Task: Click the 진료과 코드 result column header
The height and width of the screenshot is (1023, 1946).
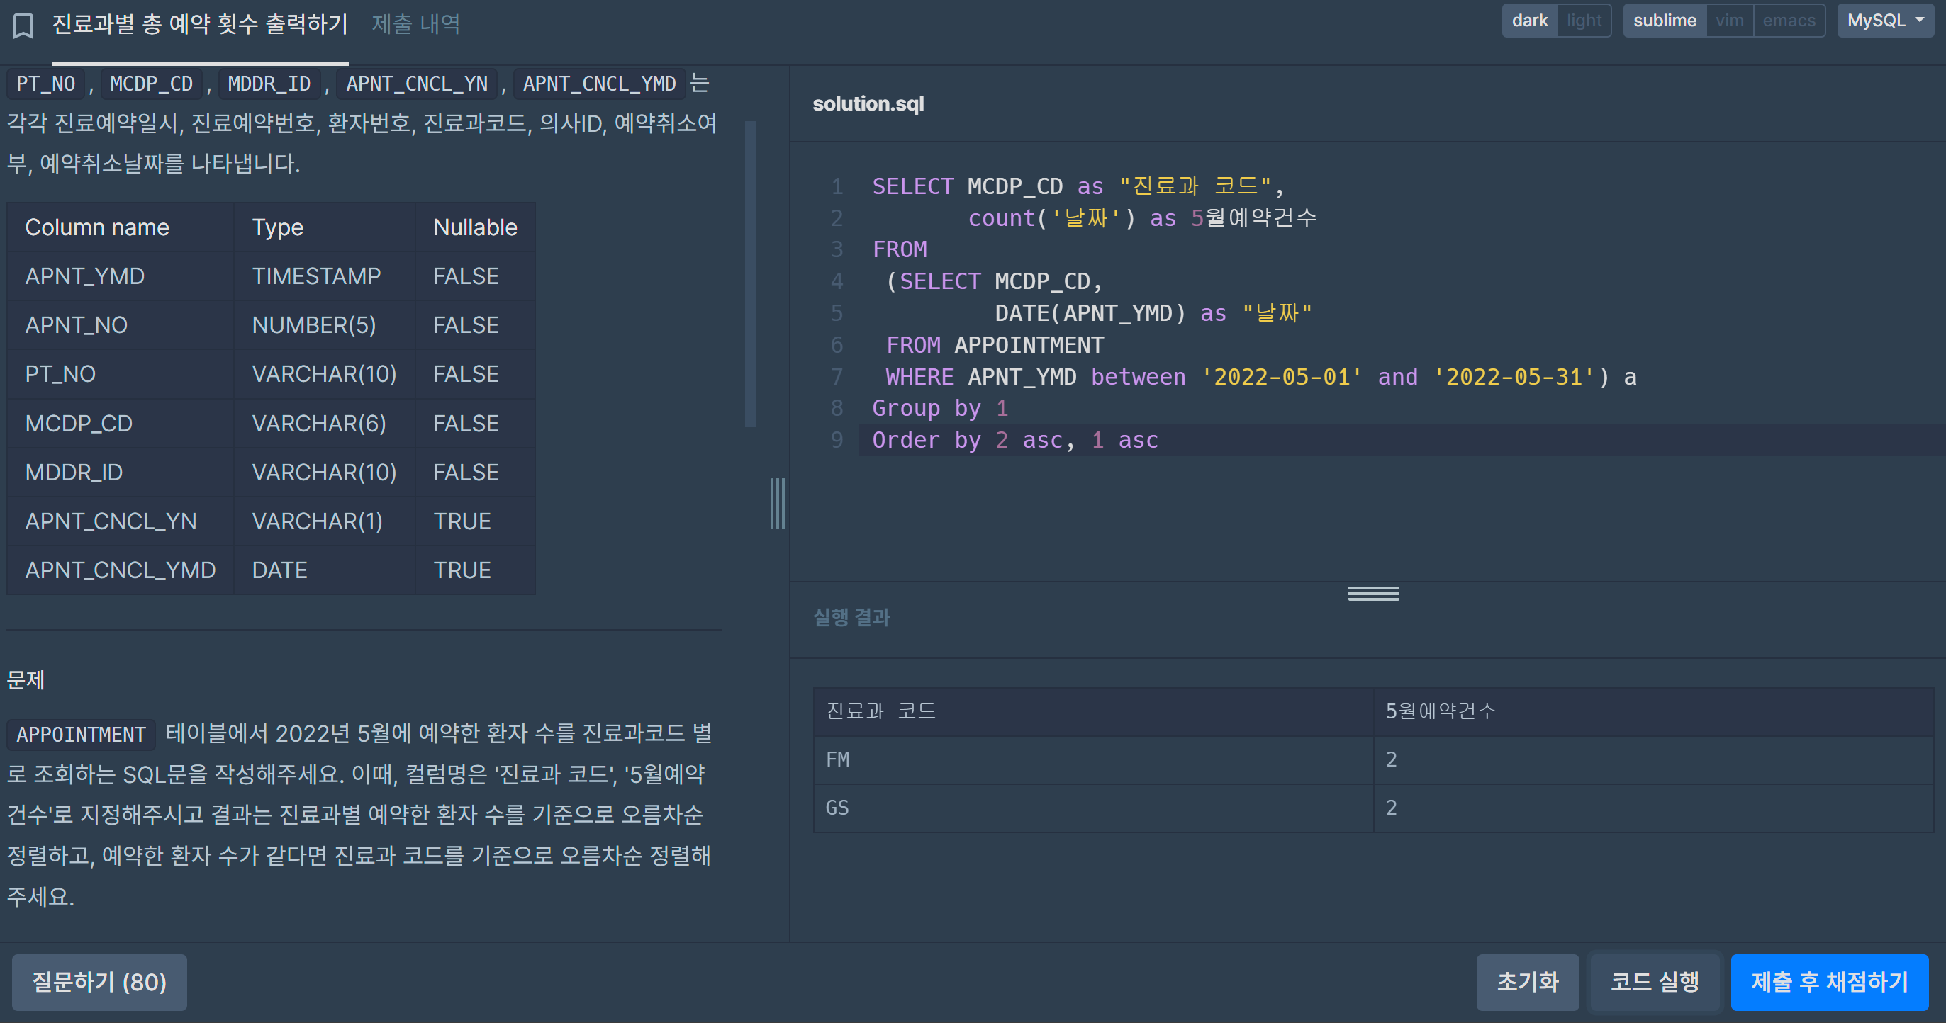Action: 880,711
